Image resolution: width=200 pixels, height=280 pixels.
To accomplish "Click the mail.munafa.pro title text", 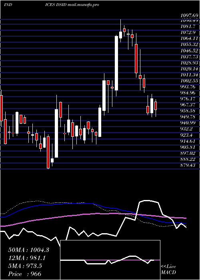I will (83, 5).
